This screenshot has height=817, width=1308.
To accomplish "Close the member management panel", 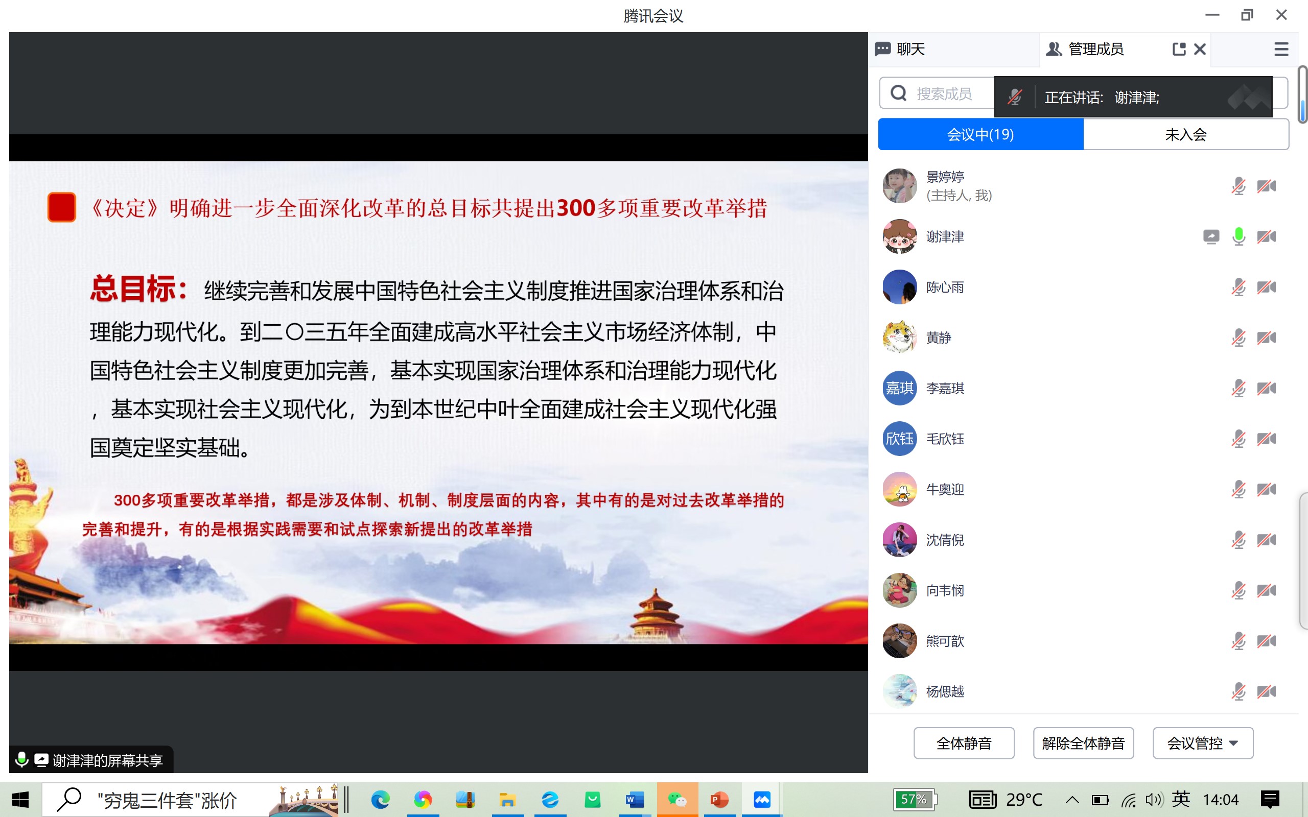I will tap(1200, 49).
